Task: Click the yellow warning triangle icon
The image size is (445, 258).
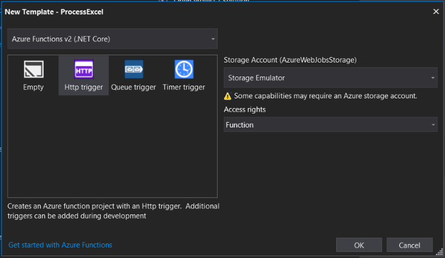Action: coord(227,96)
